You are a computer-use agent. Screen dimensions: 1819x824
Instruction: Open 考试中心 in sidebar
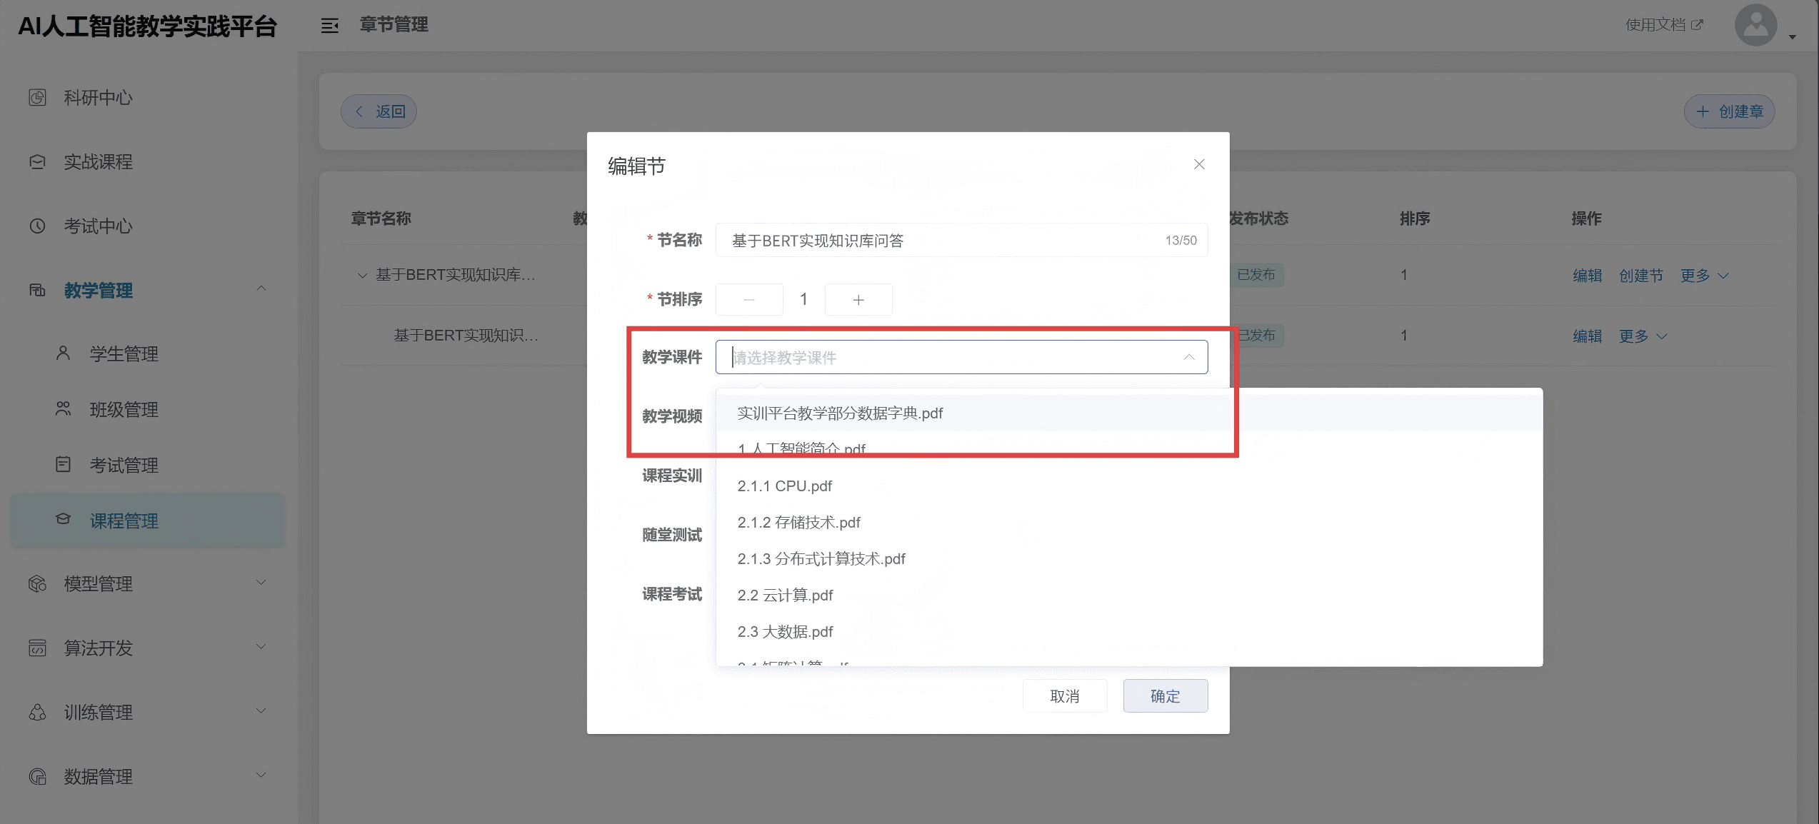[x=98, y=226]
